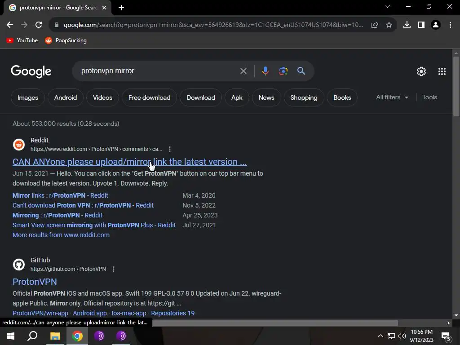
Task: Open the Google apps grid
Action: coord(442,71)
